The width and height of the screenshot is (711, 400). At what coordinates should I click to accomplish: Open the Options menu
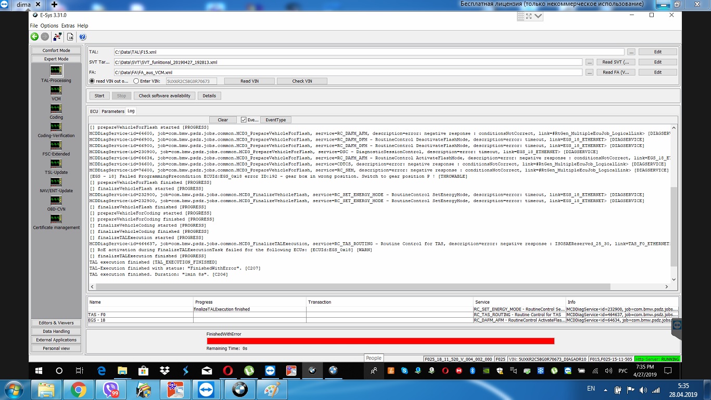point(49,26)
